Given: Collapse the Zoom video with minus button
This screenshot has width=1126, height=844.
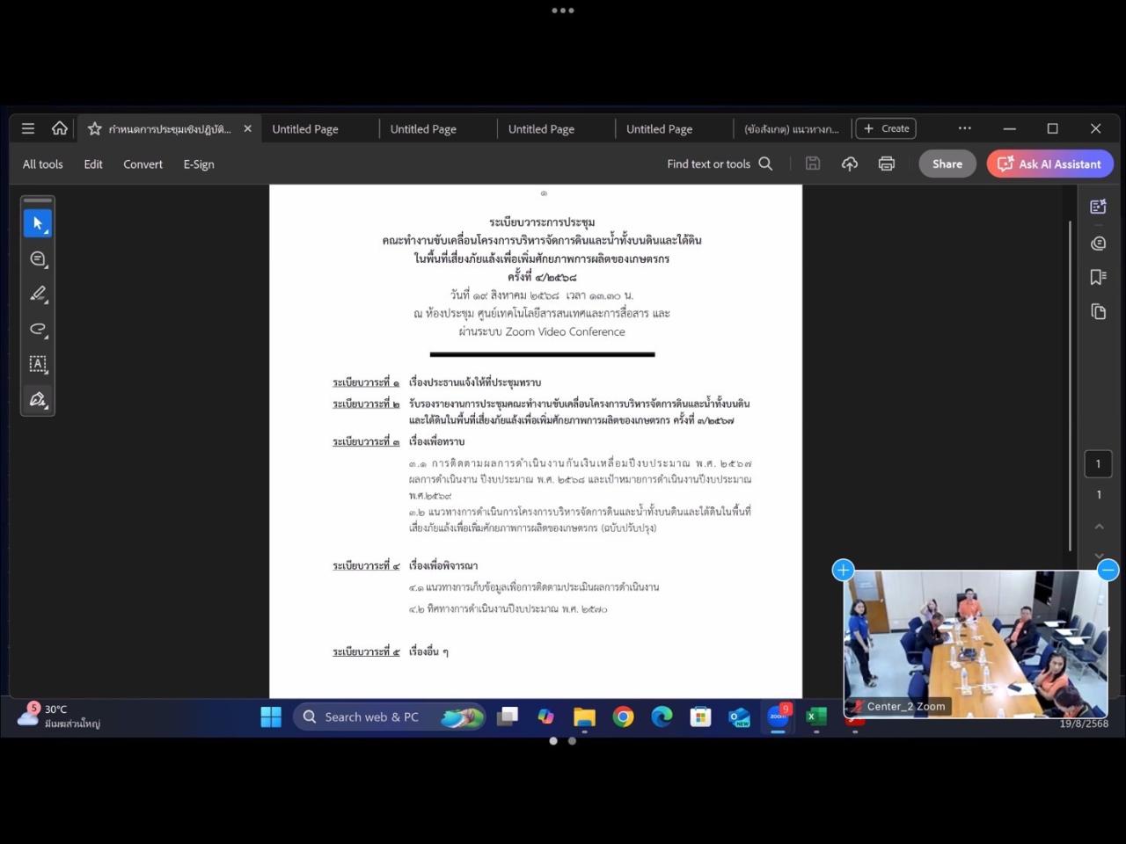Looking at the screenshot, I should (x=1108, y=570).
